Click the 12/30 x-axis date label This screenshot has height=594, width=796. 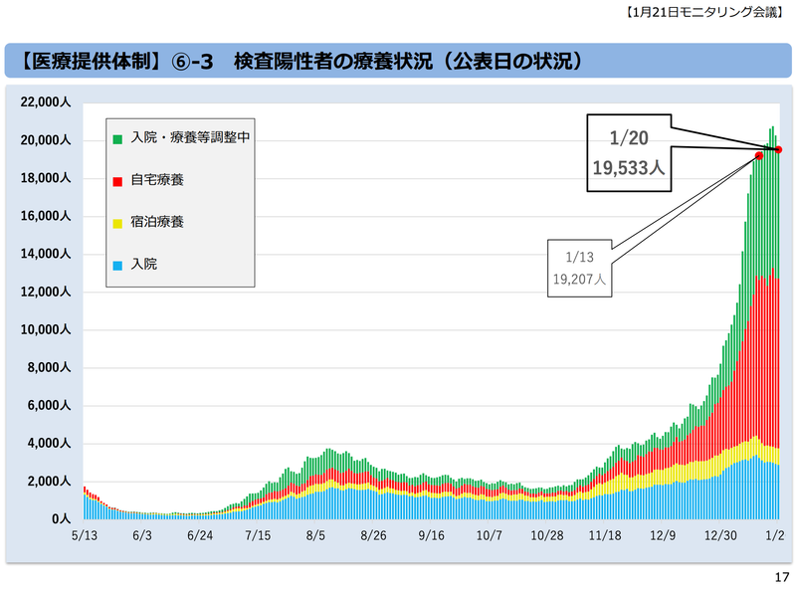point(720,536)
